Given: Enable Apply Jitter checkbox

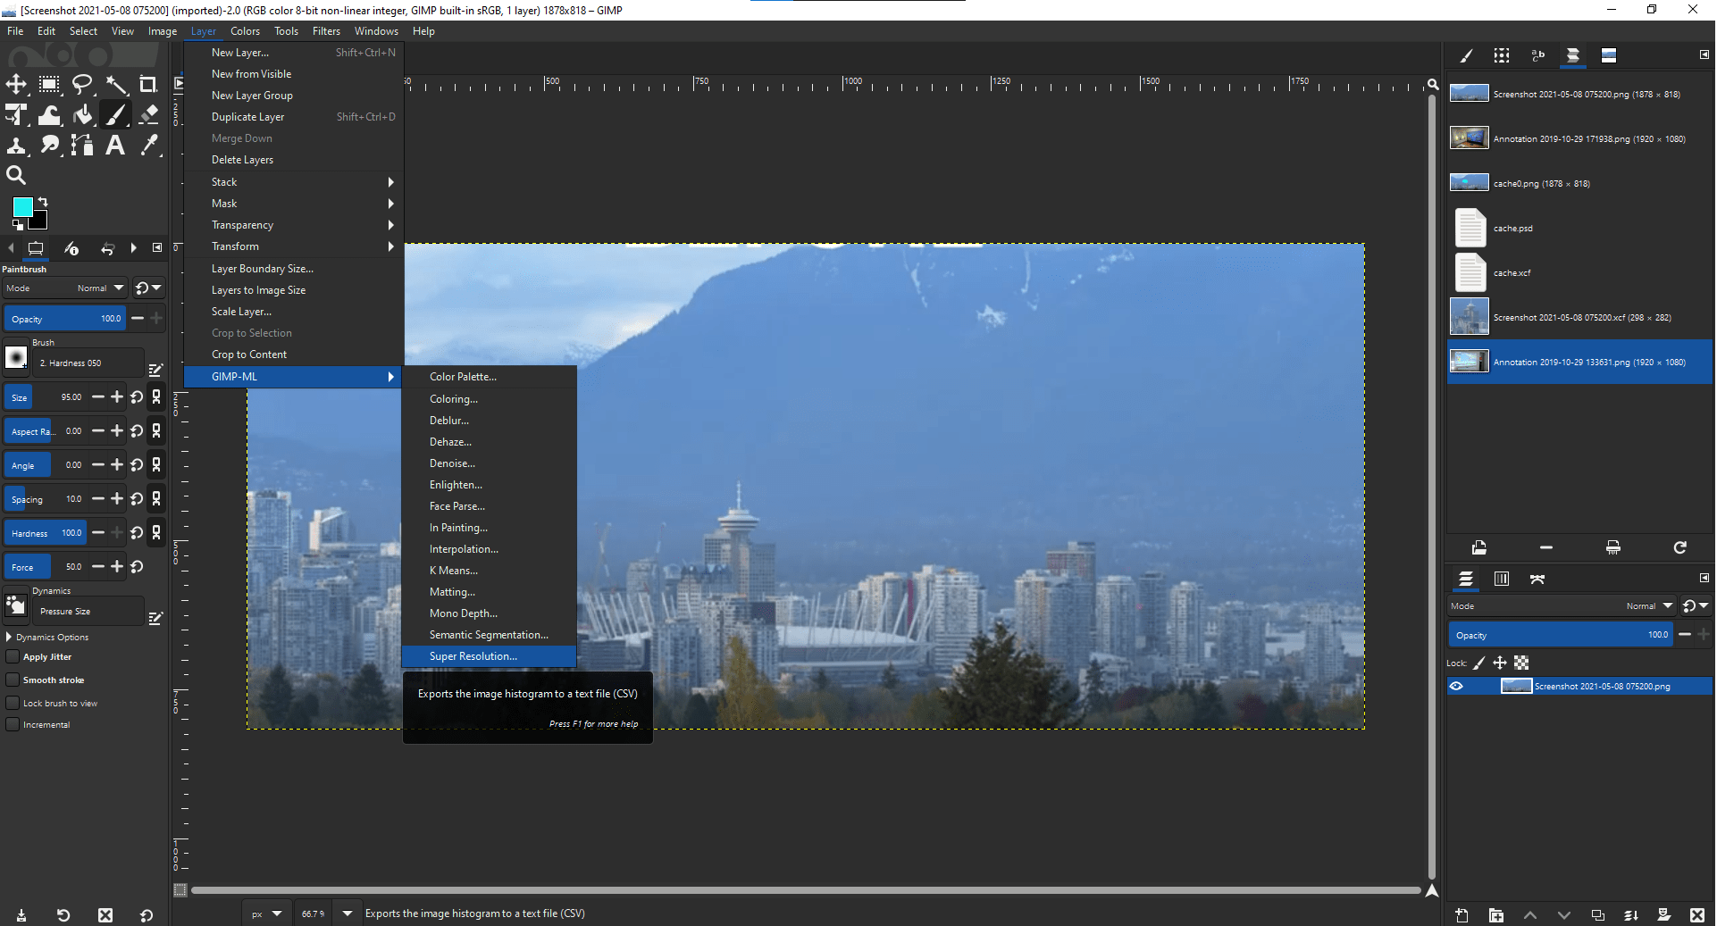Looking at the screenshot, I should click(x=13, y=657).
